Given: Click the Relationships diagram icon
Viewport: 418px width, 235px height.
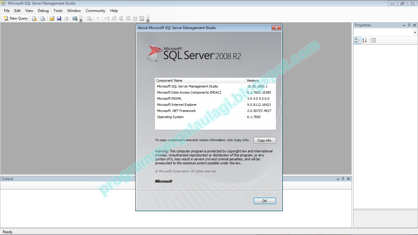Looking at the screenshot, I should coord(107,18).
